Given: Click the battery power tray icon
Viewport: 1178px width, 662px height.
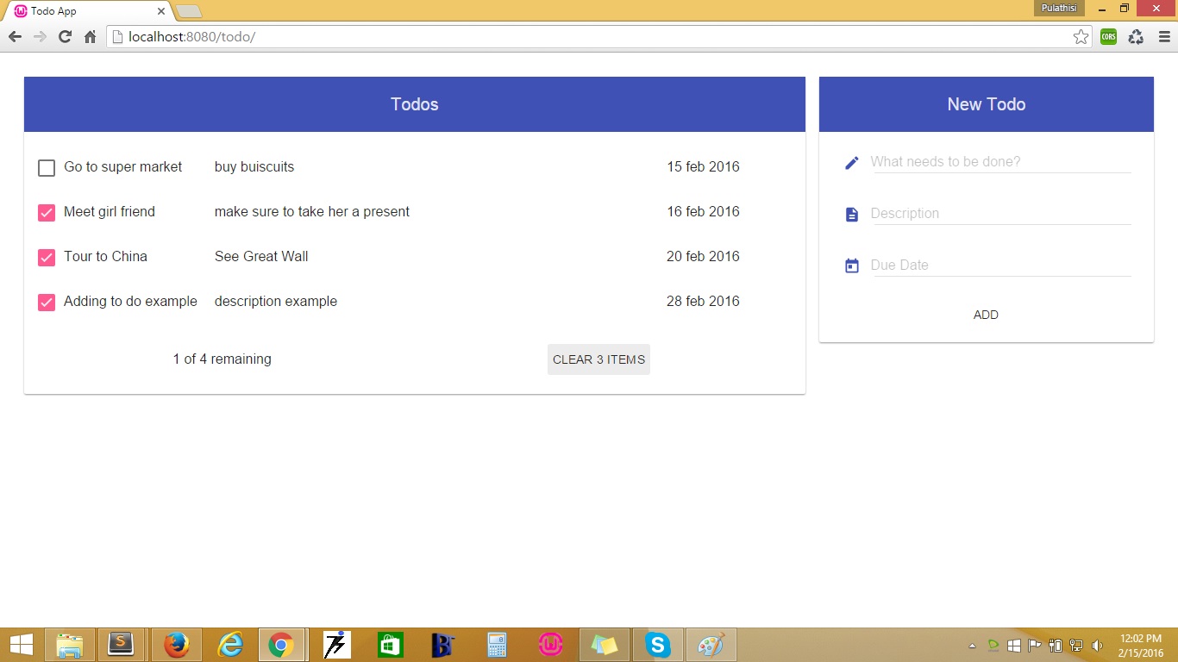Looking at the screenshot, I should pyautogui.click(x=1056, y=645).
